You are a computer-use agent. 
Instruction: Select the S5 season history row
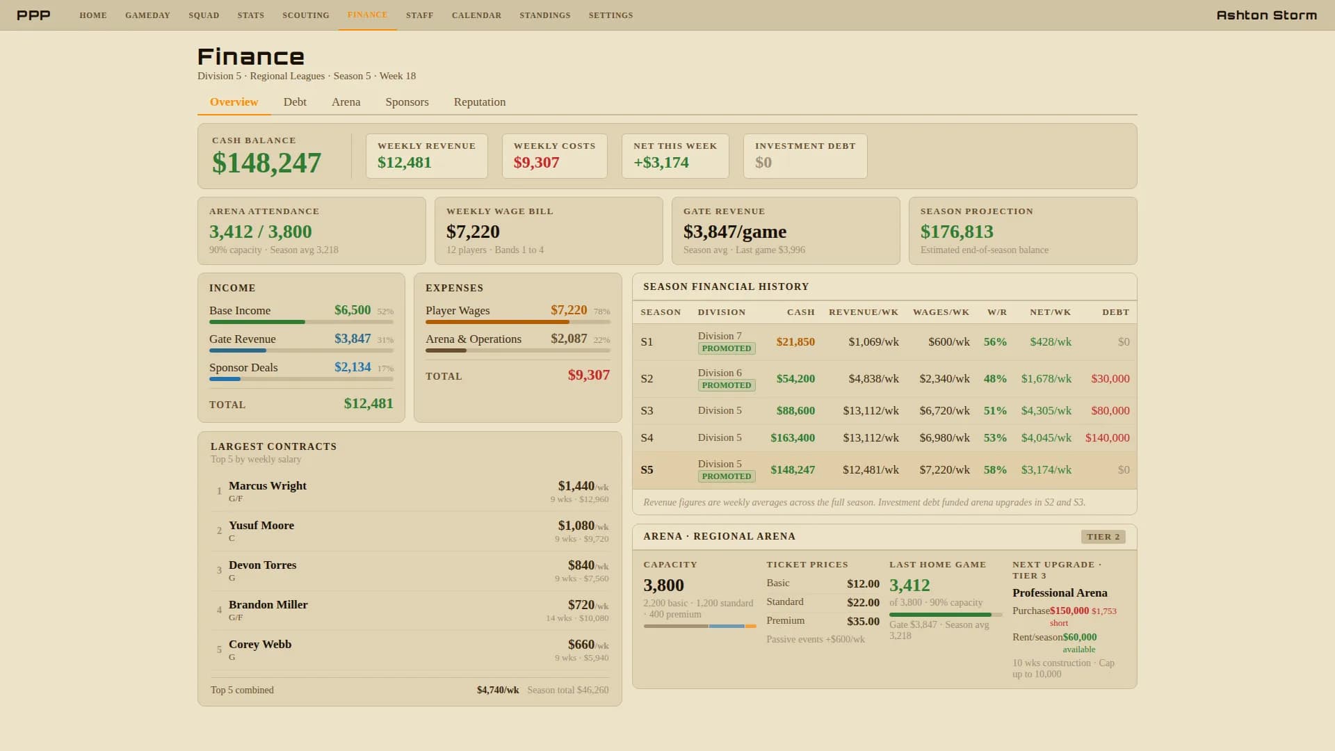tap(884, 470)
